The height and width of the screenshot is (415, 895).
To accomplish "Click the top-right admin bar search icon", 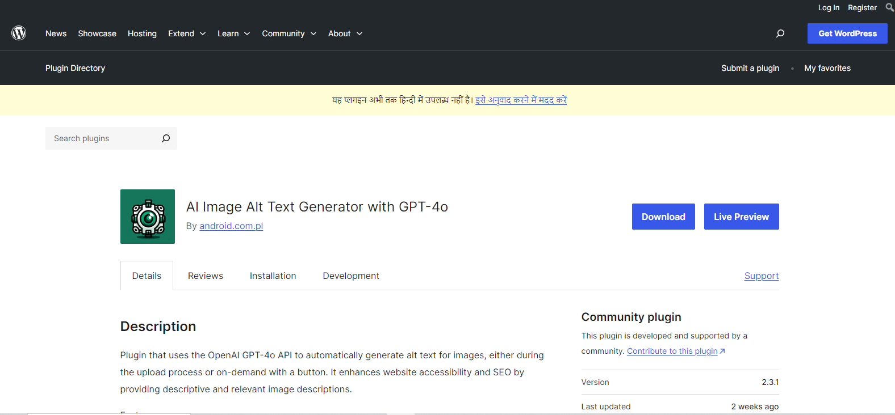I will coord(889,7).
